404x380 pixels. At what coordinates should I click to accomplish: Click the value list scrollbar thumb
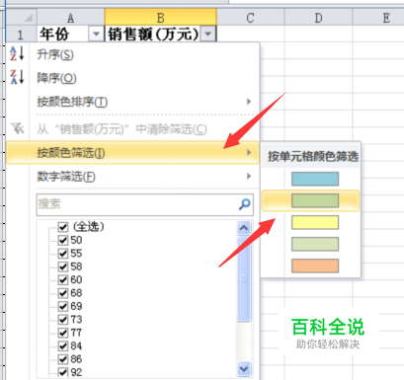244,278
